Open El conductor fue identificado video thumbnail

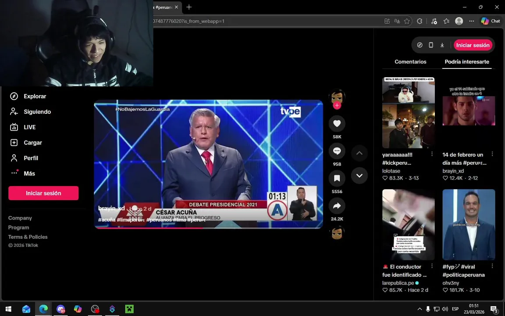coord(409,224)
